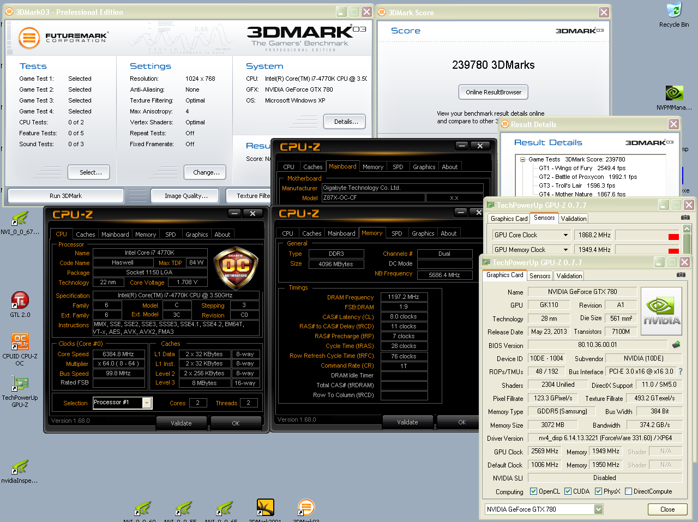Click the Change... button under Settings
The image size is (698, 522).
click(206, 172)
